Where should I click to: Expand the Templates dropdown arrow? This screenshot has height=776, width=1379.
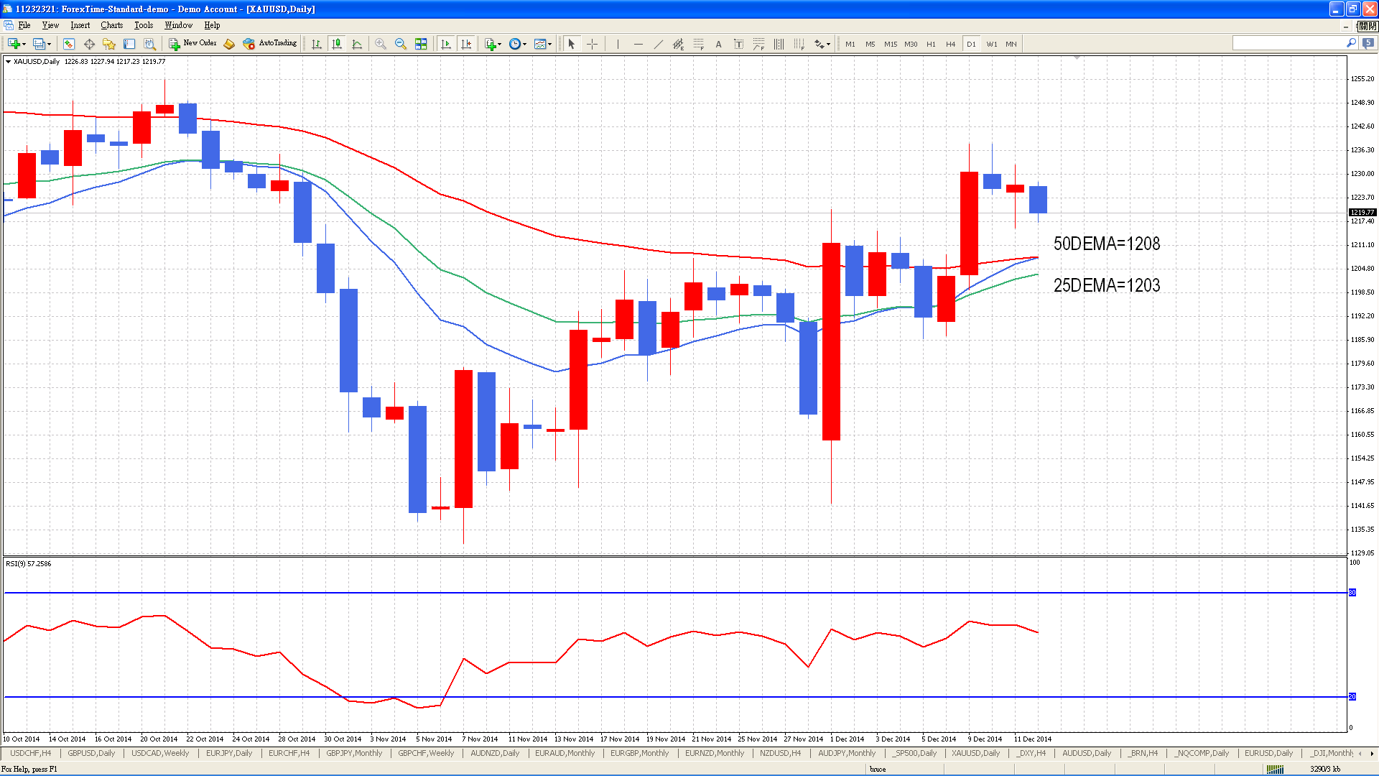[x=550, y=45]
